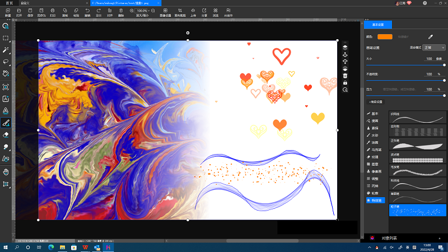Viewport: 448px width, 252px height.
Task: Pick the Paint Bucket fill tool
Action: (x=6, y=73)
